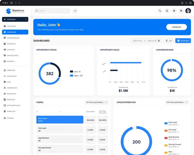Expand the Funnel pipeline dropdown
This screenshot has width=194, height=155.
(x=97, y=102)
